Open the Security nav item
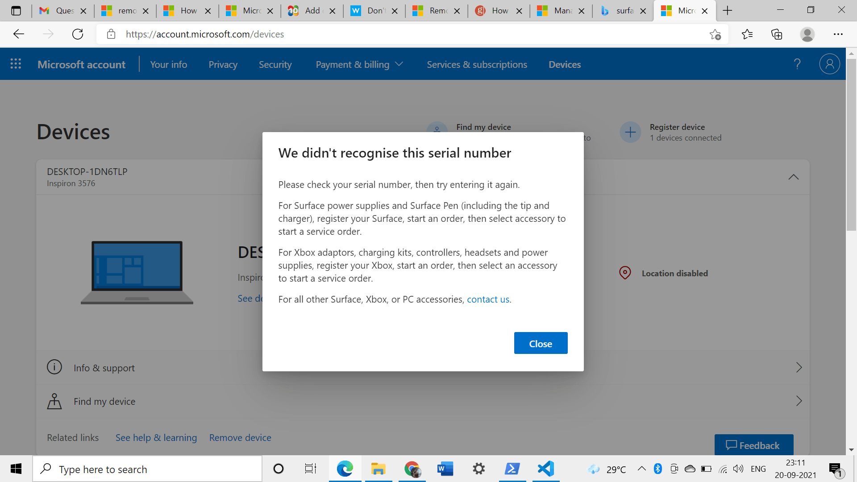Viewport: 857px width, 482px height. pyautogui.click(x=275, y=65)
